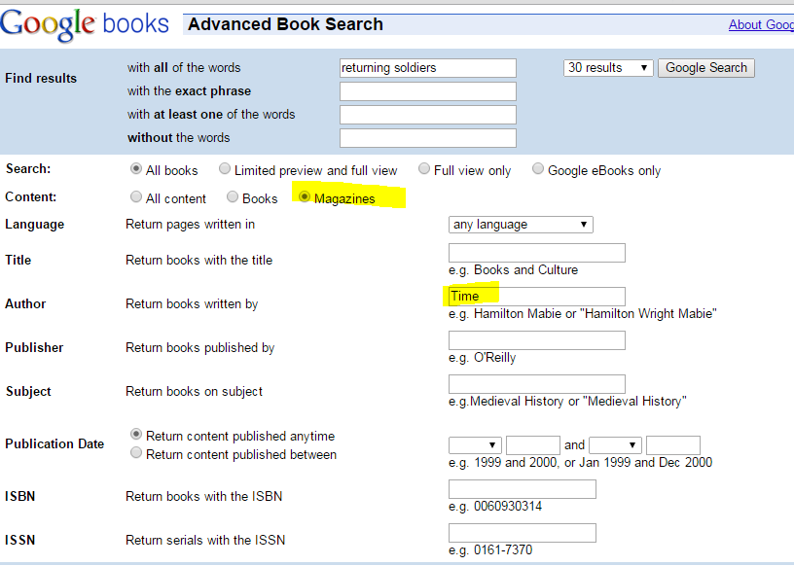Screen dimensions: 794x566
Task: Focus the 'without the words' field
Action: pyautogui.click(x=428, y=138)
